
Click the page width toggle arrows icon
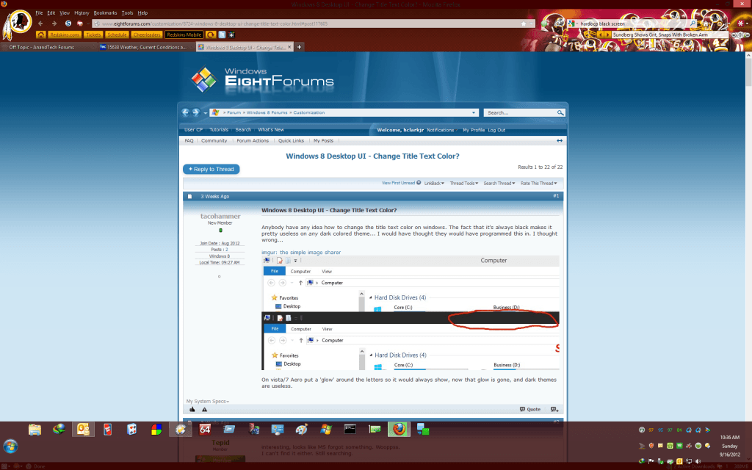pos(560,140)
